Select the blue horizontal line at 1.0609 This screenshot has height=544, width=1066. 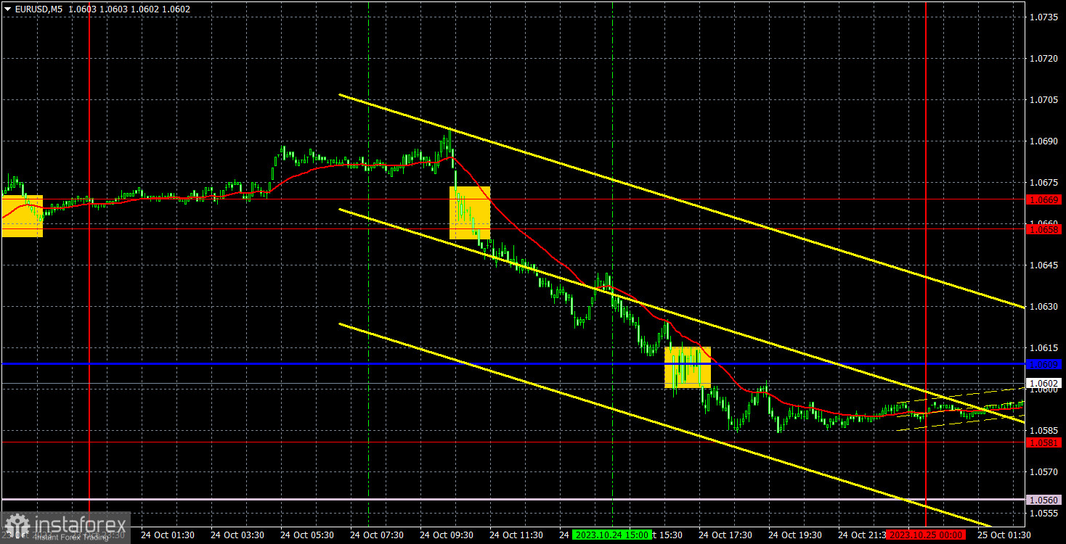click(x=512, y=363)
